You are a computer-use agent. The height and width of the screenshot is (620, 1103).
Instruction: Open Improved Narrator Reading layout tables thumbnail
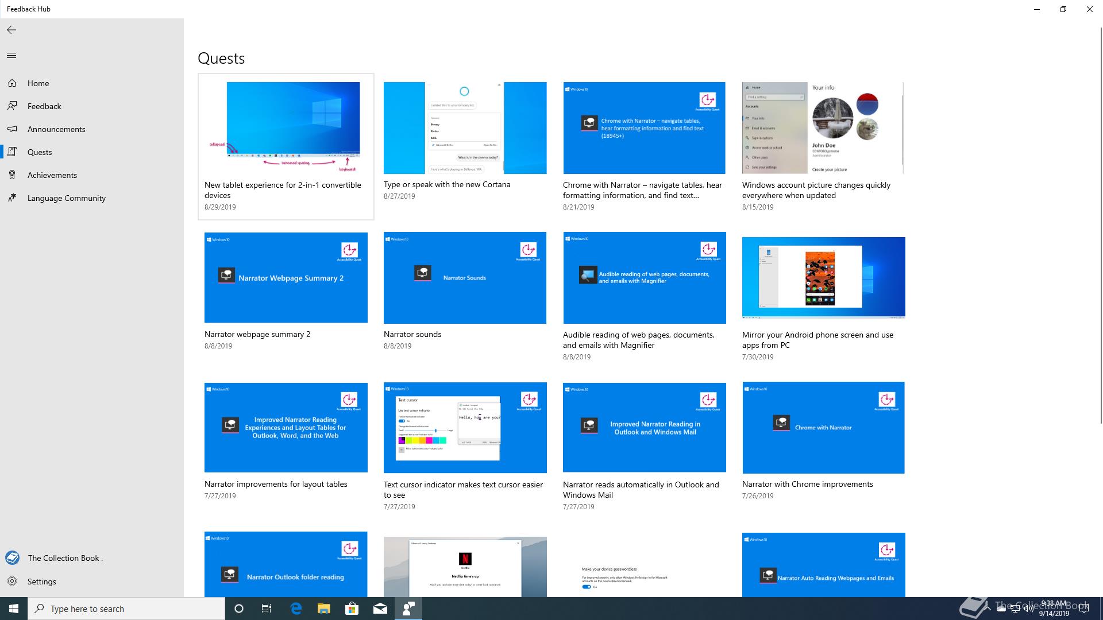286,428
